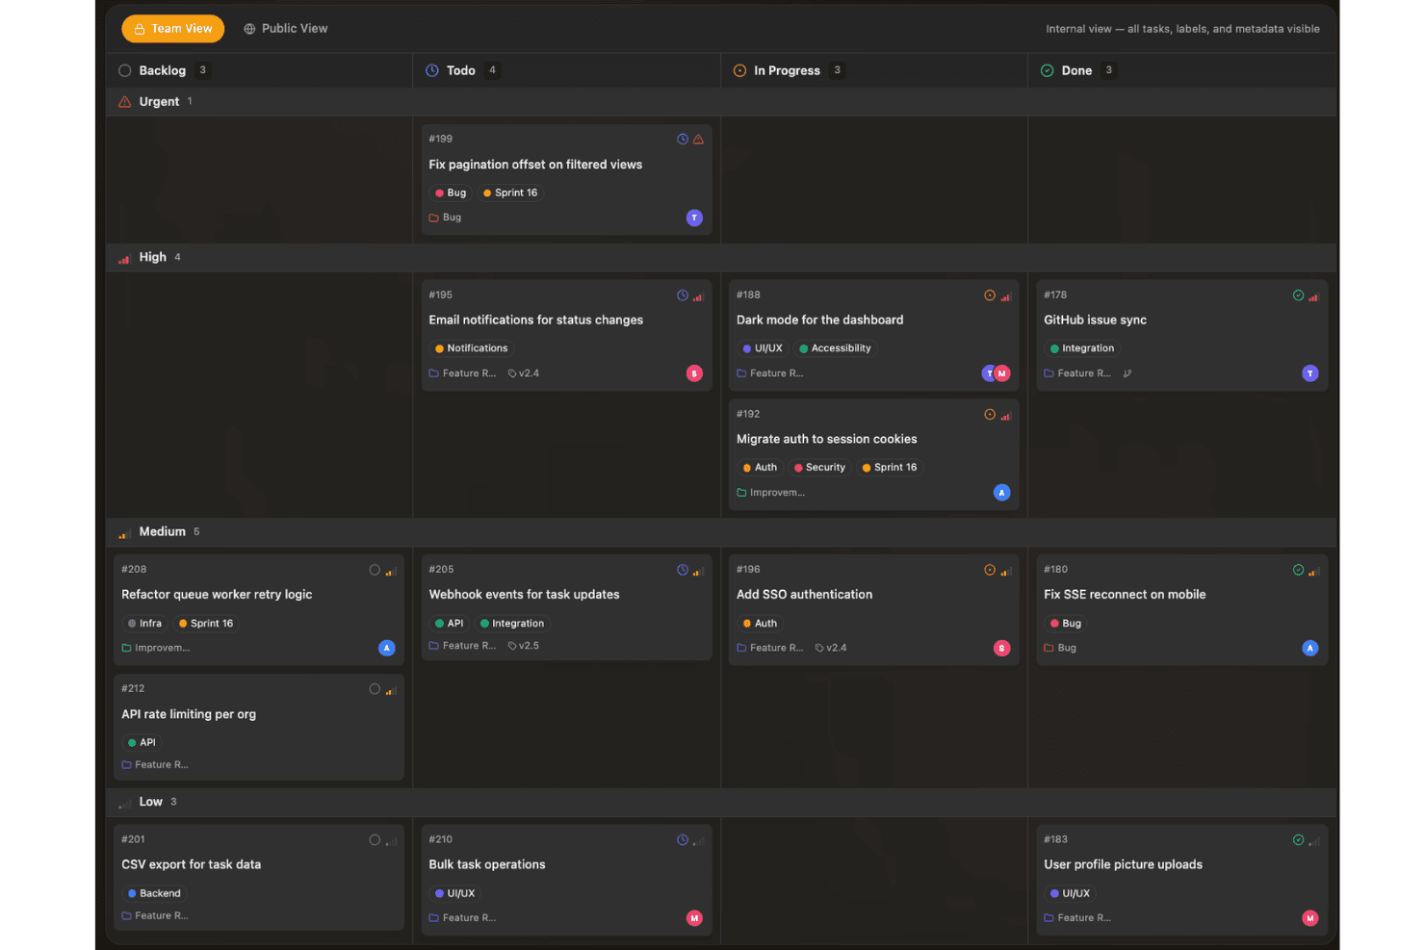The width and height of the screenshot is (1425, 950).
Task: Open the Fix pagination offset task
Action: (x=566, y=179)
